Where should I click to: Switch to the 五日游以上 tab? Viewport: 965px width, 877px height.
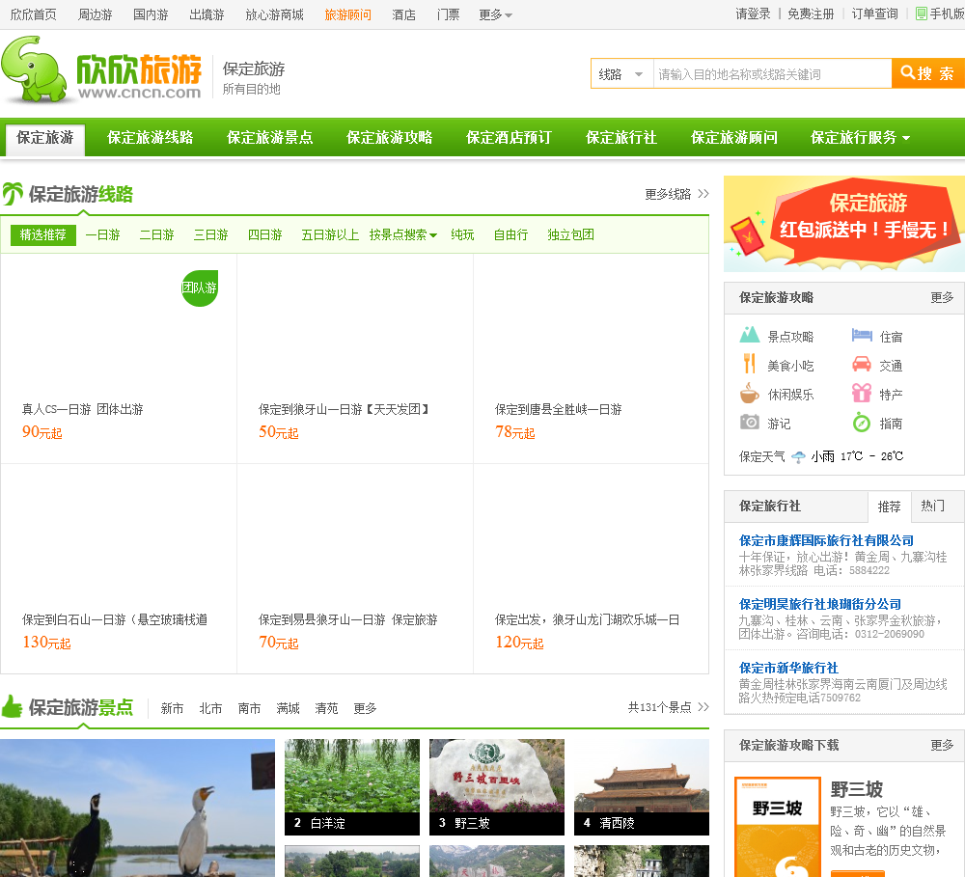click(x=330, y=234)
